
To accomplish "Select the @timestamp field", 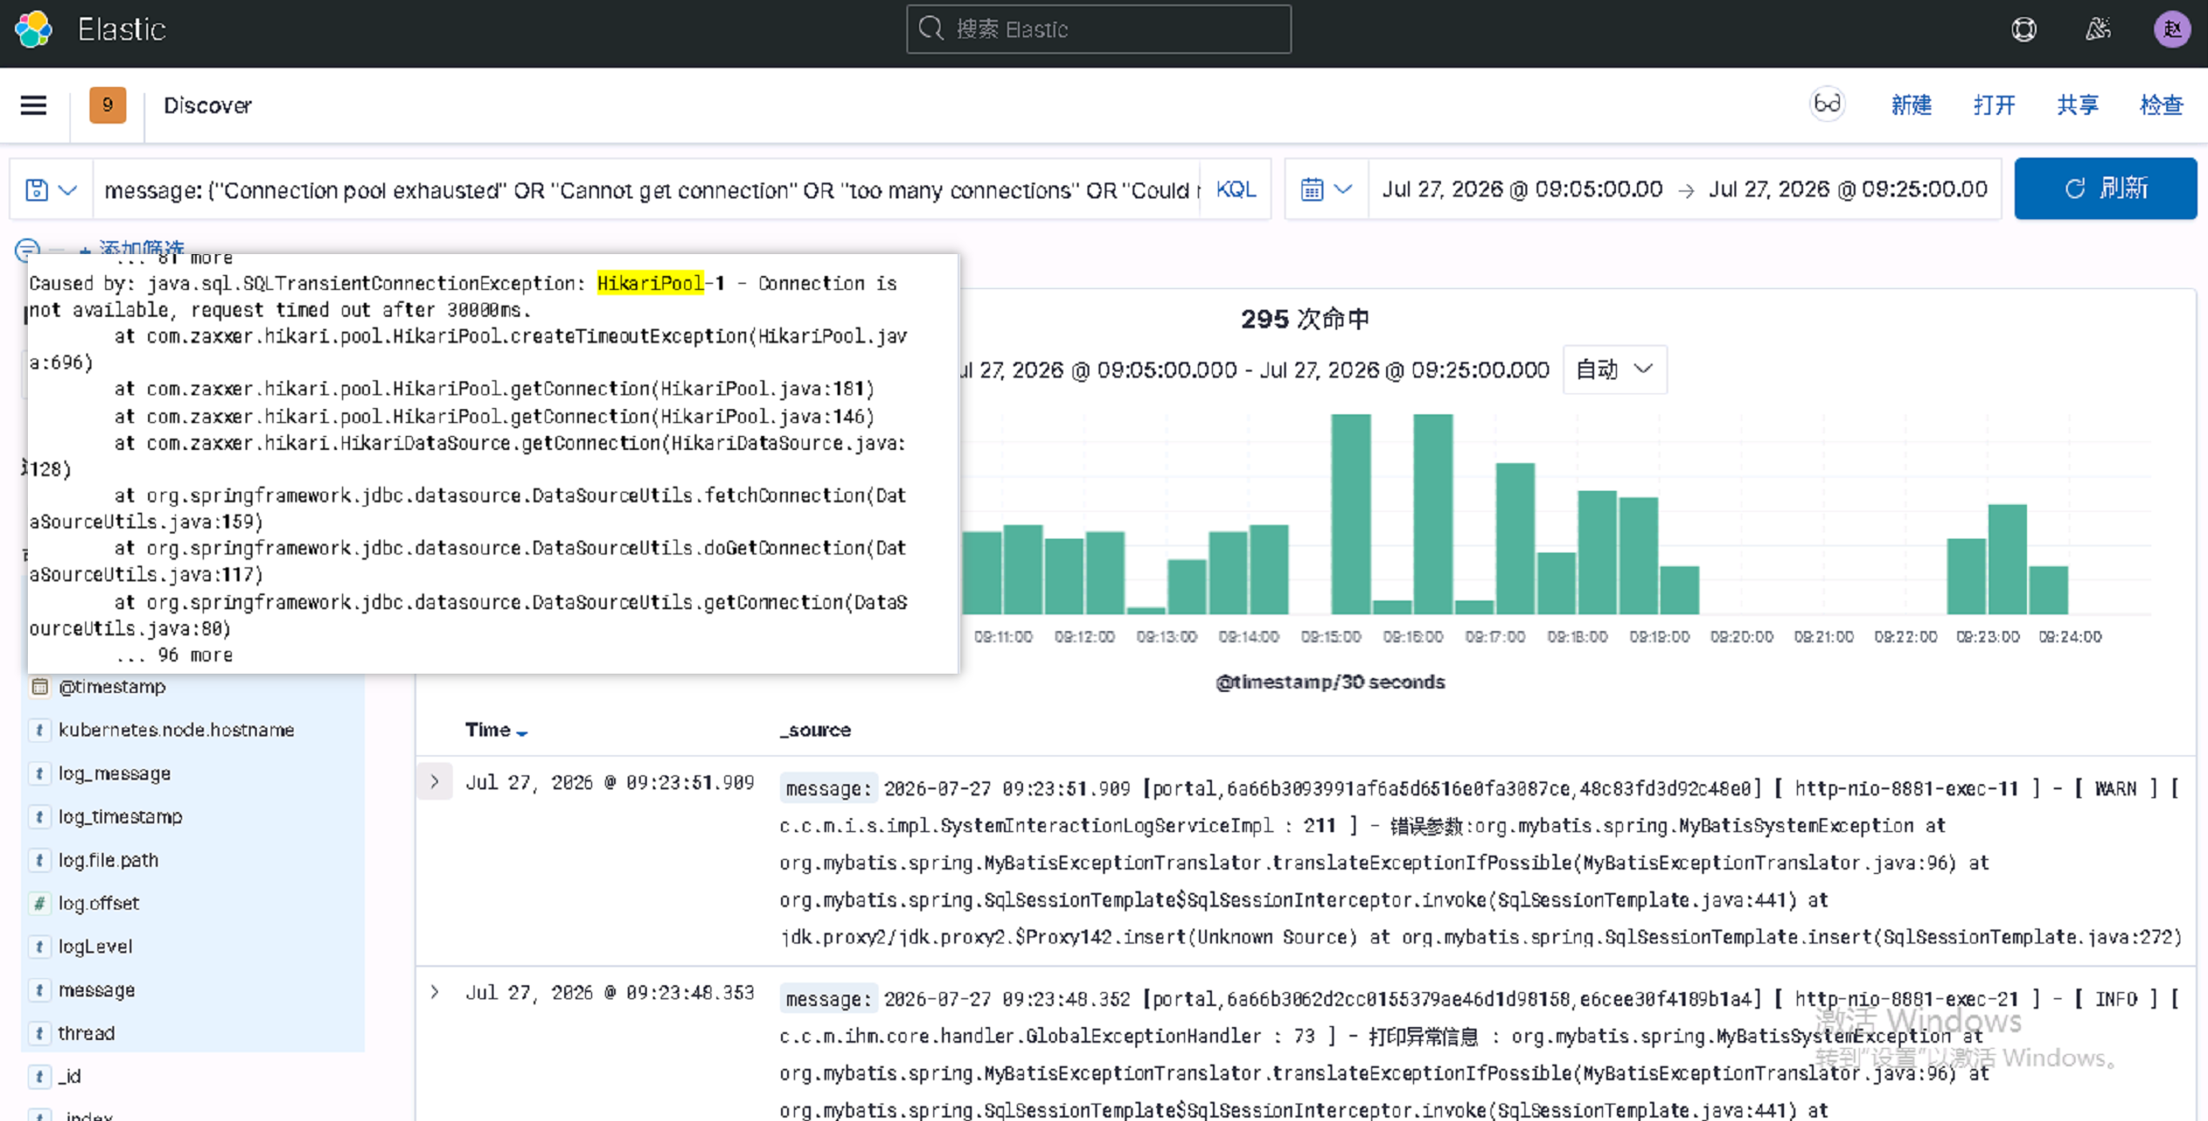I will pyautogui.click(x=112, y=687).
